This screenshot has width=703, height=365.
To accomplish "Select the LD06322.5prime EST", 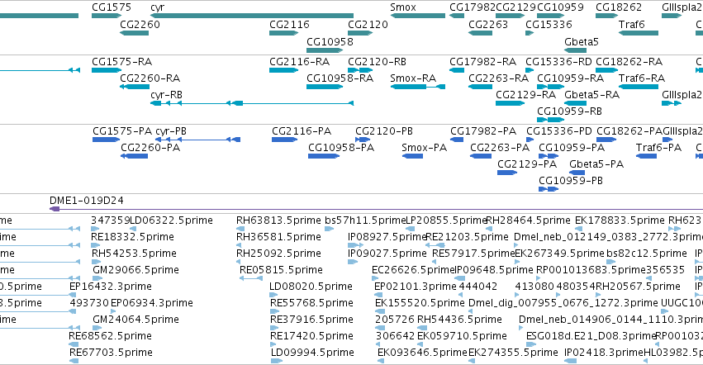I will [133, 229].
